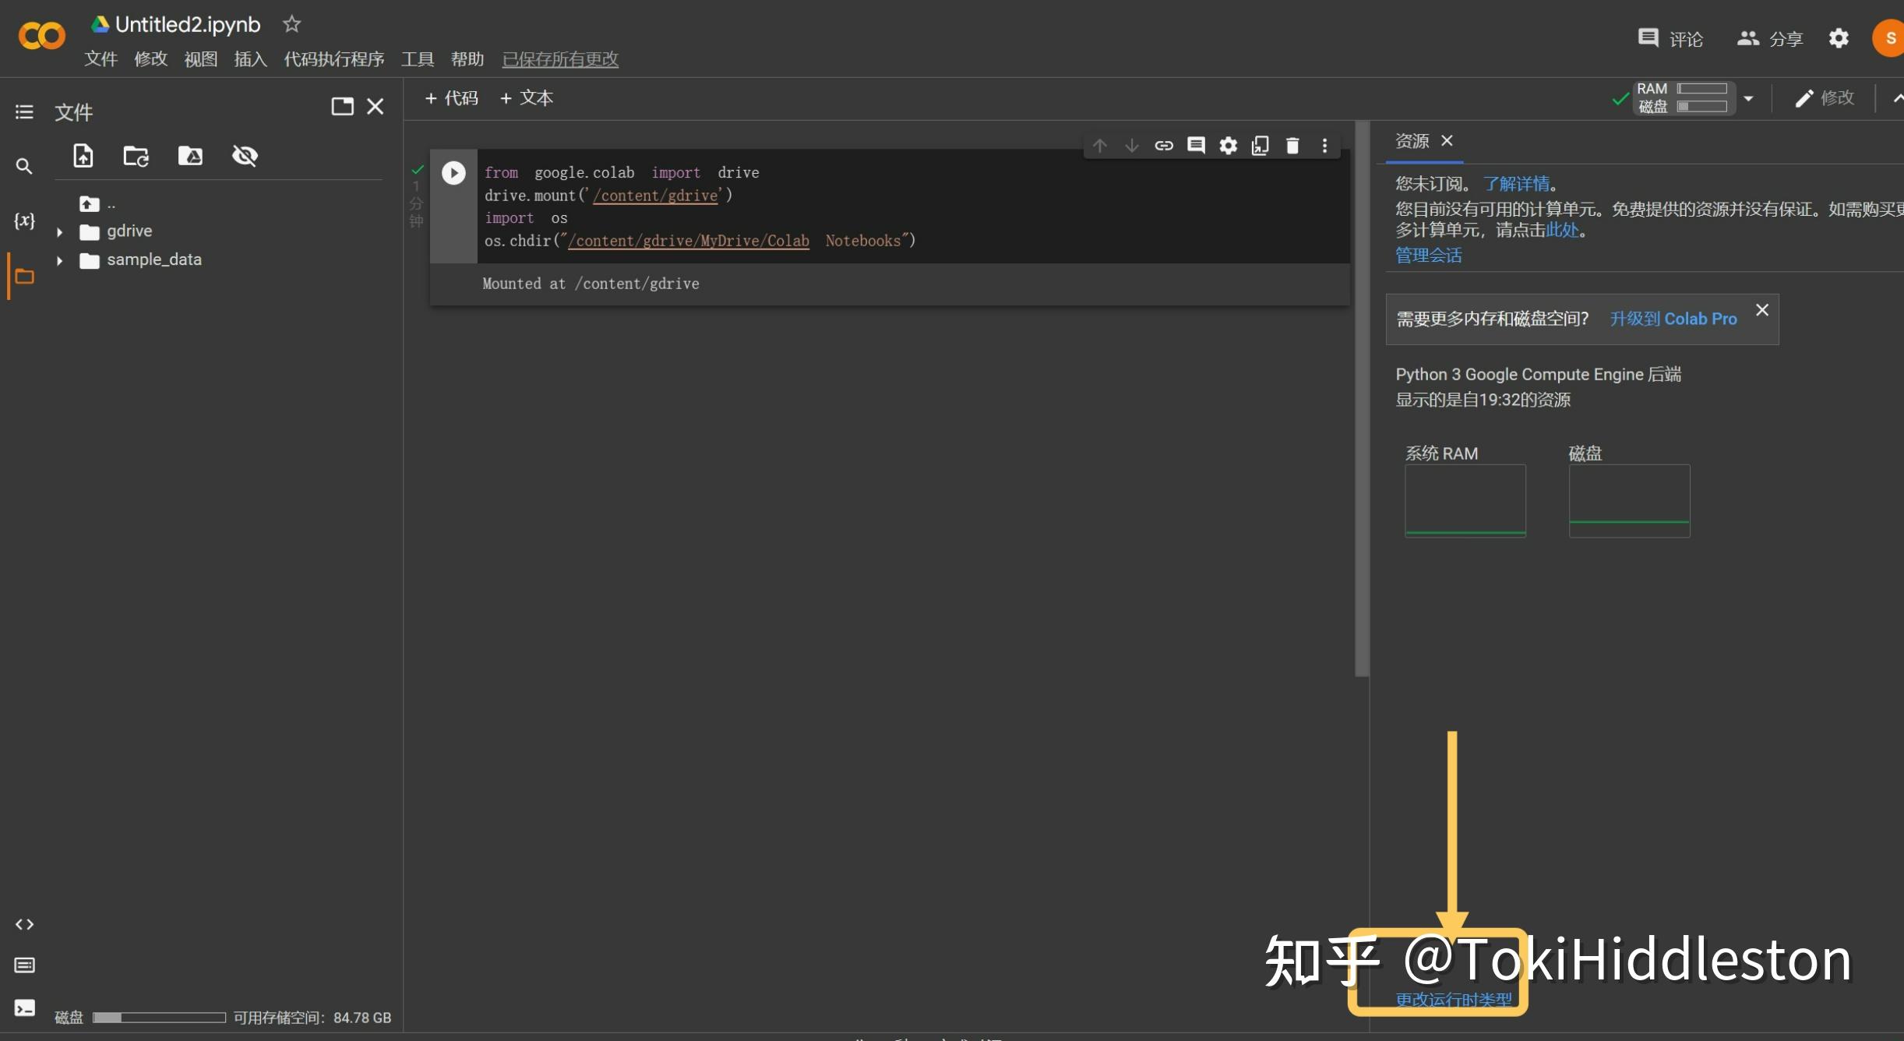Viewport: 1904px width, 1041px height.
Task: Insert a link in the cell
Action: 1164,145
